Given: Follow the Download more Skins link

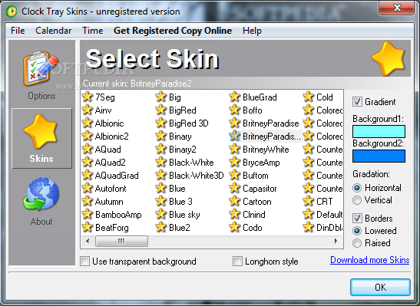Looking at the screenshot, I should (369, 260).
